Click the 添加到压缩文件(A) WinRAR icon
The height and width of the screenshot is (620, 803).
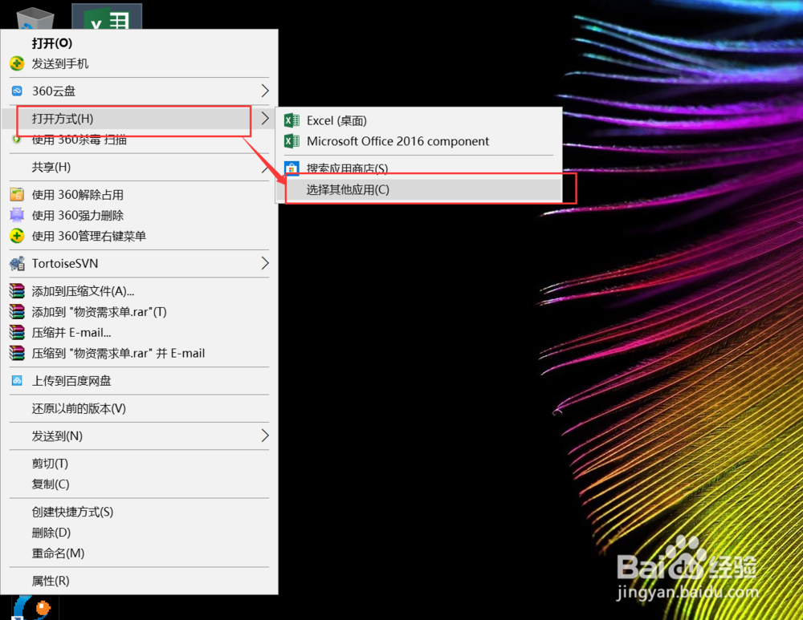(x=17, y=291)
